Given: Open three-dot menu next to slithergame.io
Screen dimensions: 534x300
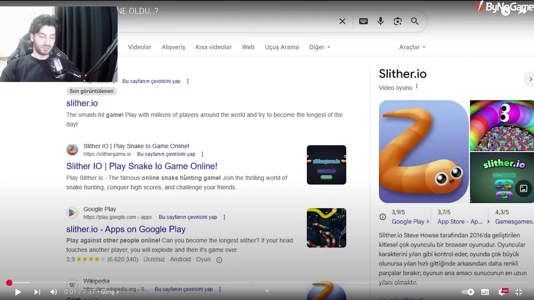Looking at the screenshot, I should [x=202, y=154].
